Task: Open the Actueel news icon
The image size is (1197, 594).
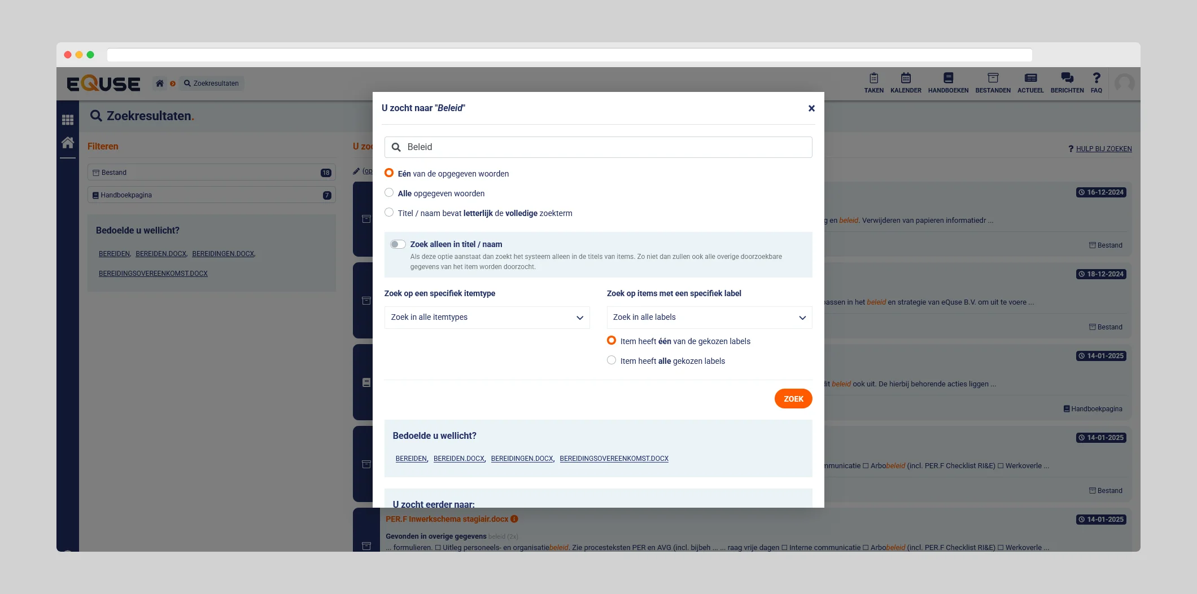Action: pos(1030,82)
